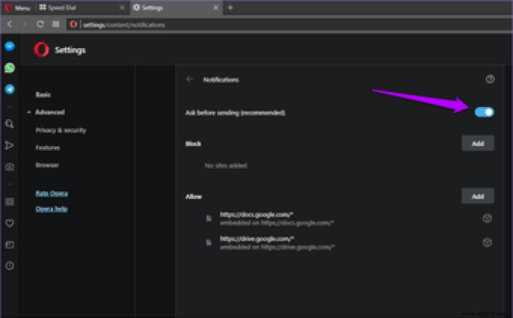Open bookmarks from the sidebar heart icon
This screenshot has width=513, height=318.
[x=9, y=223]
